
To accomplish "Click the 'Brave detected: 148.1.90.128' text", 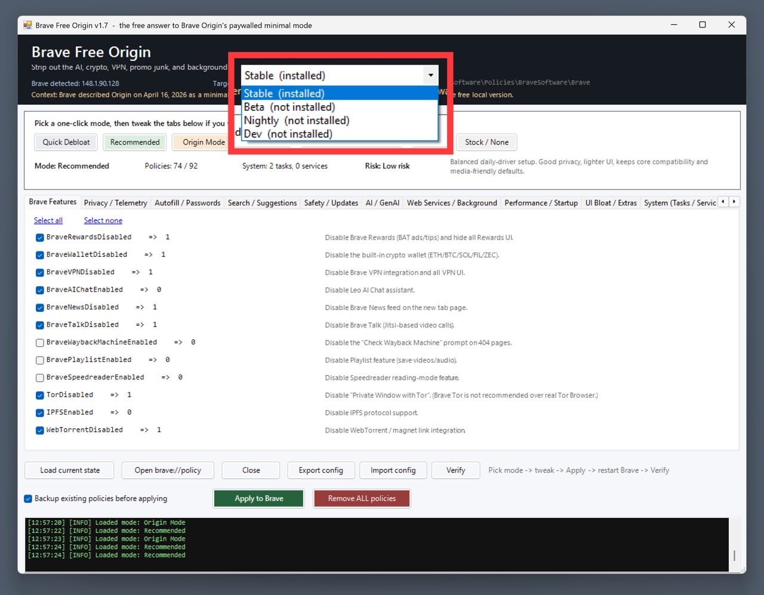I will tap(75, 84).
